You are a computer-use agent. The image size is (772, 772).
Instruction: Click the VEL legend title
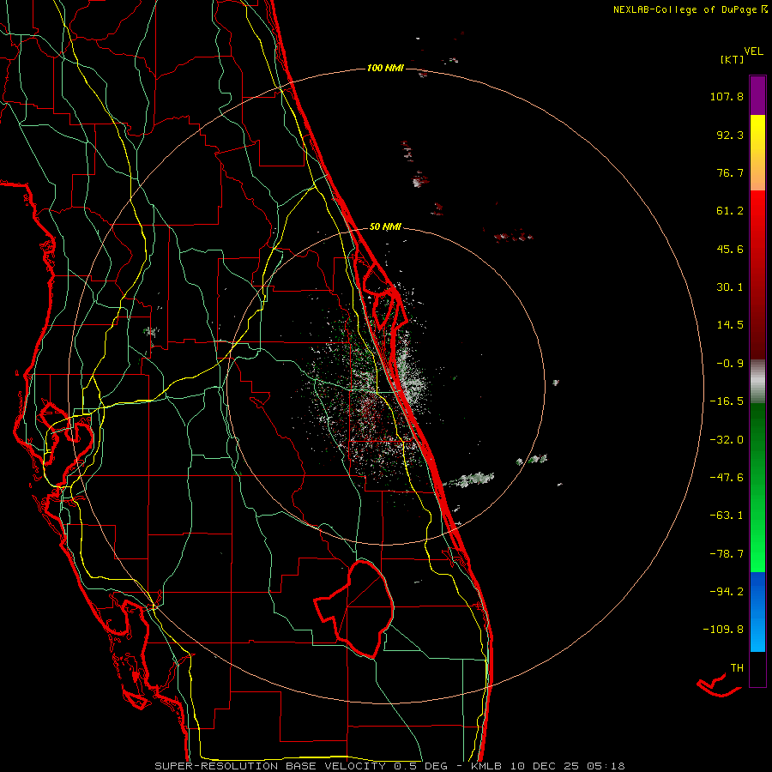coord(753,51)
